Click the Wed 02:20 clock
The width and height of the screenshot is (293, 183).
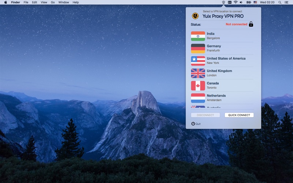[x=267, y=2]
